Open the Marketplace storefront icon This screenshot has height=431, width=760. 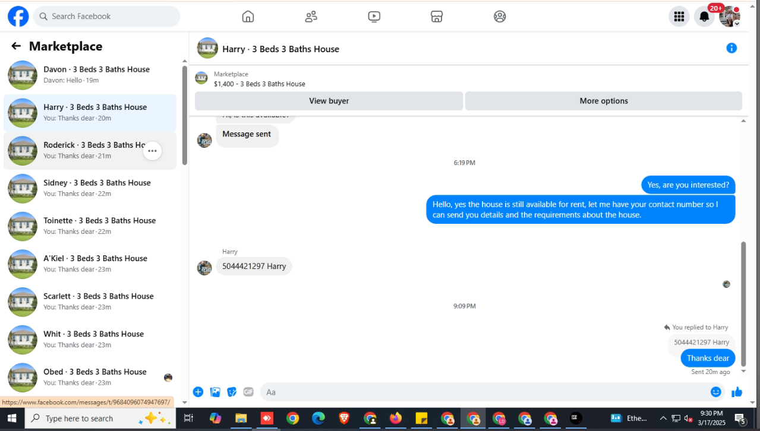pos(437,17)
